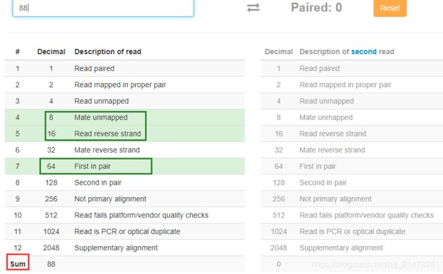
Task: Select the Mate reverse strand row
Action: (125, 150)
